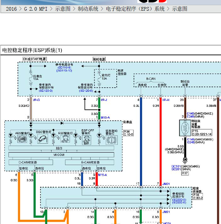Open M15-A link beside the red 0.3R wire

point(102,175)
